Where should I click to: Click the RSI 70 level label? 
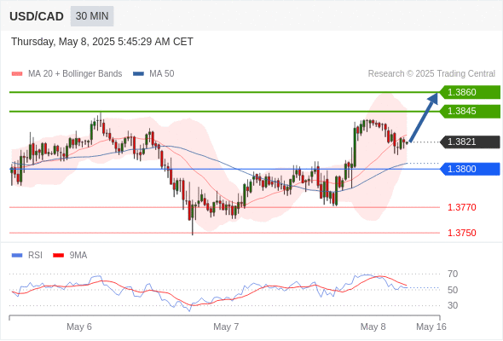coord(453,274)
